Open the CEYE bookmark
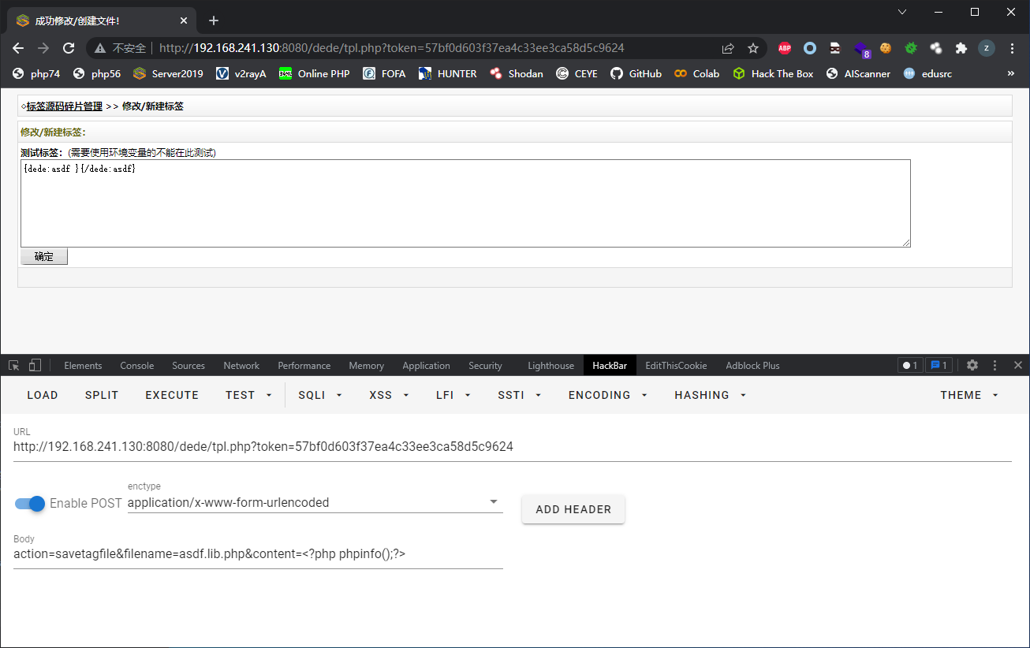1030x648 pixels. (577, 73)
